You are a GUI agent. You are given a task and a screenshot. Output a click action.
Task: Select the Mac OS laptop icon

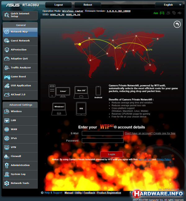pos(81,92)
